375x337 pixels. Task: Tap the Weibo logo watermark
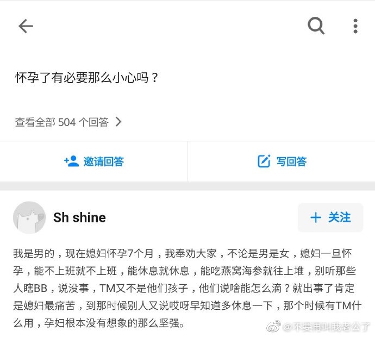(273, 326)
